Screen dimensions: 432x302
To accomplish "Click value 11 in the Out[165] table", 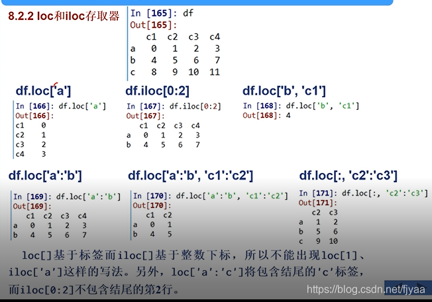I will (215, 72).
